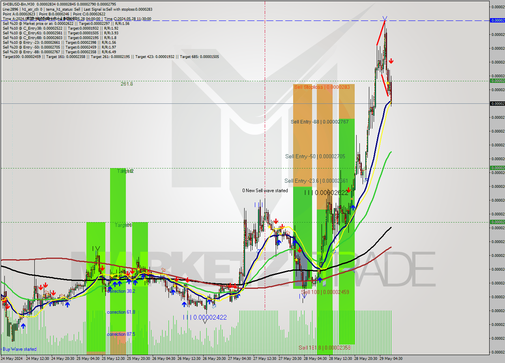Click the '27 May 04:30' time label

click(x=239, y=359)
